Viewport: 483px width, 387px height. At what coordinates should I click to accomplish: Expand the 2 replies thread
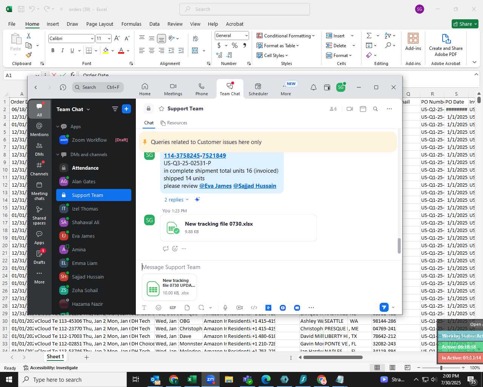176,200
